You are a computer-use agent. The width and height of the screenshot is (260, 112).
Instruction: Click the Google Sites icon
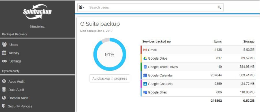coord(145,92)
